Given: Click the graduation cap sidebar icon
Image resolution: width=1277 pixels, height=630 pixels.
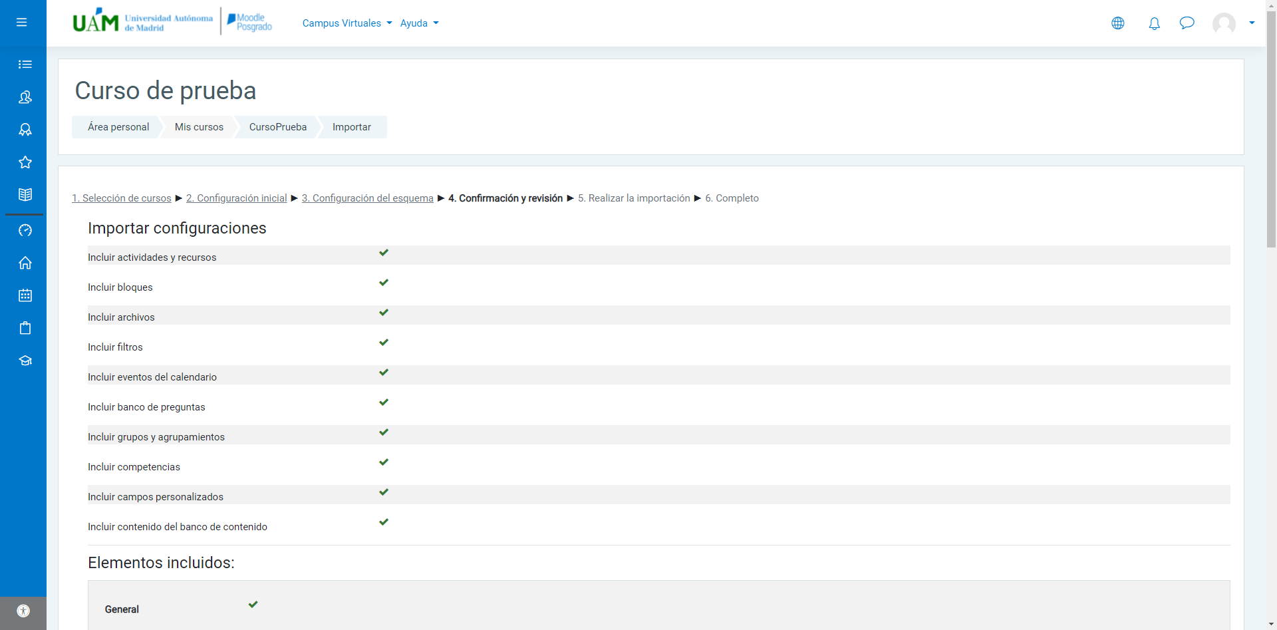Looking at the screenshot, I should click(25, 361).
